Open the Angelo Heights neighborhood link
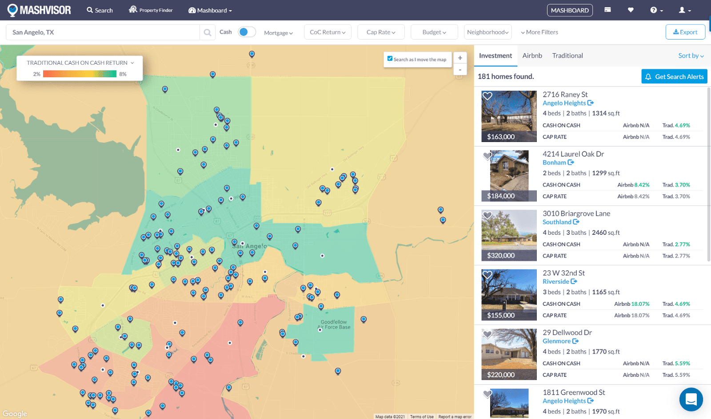711x419 pixels. tap(565, 103)
